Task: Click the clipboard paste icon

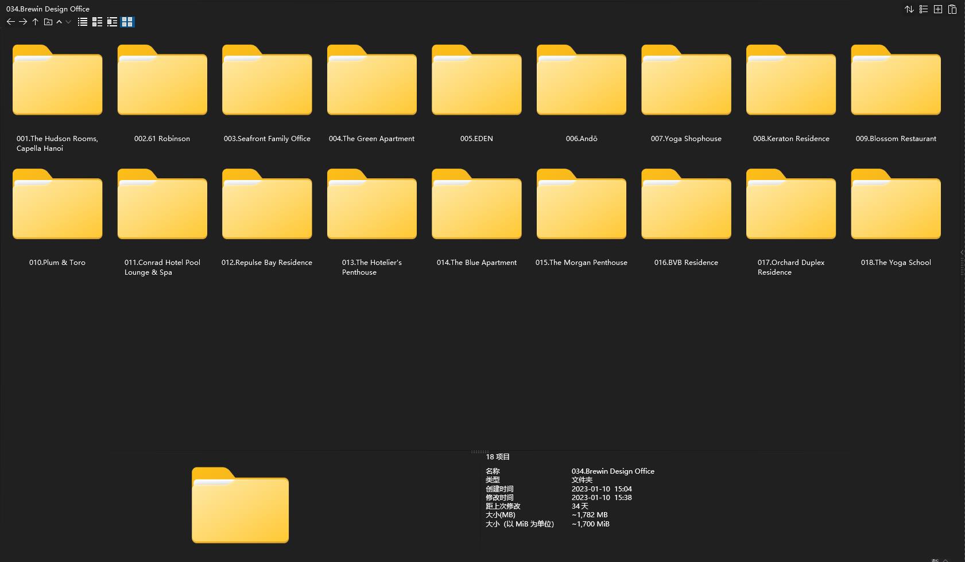Action: tap(952, 9)
